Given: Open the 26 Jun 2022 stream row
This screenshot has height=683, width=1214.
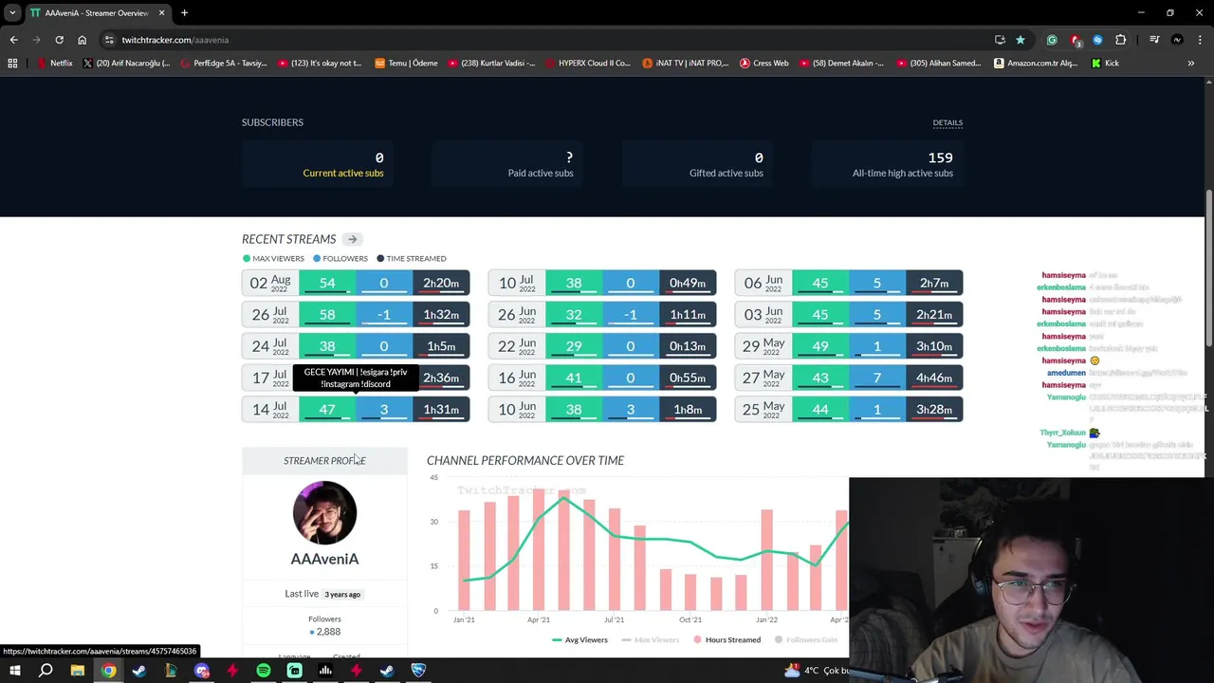Looking at the screenshot, I should point(602,314).
